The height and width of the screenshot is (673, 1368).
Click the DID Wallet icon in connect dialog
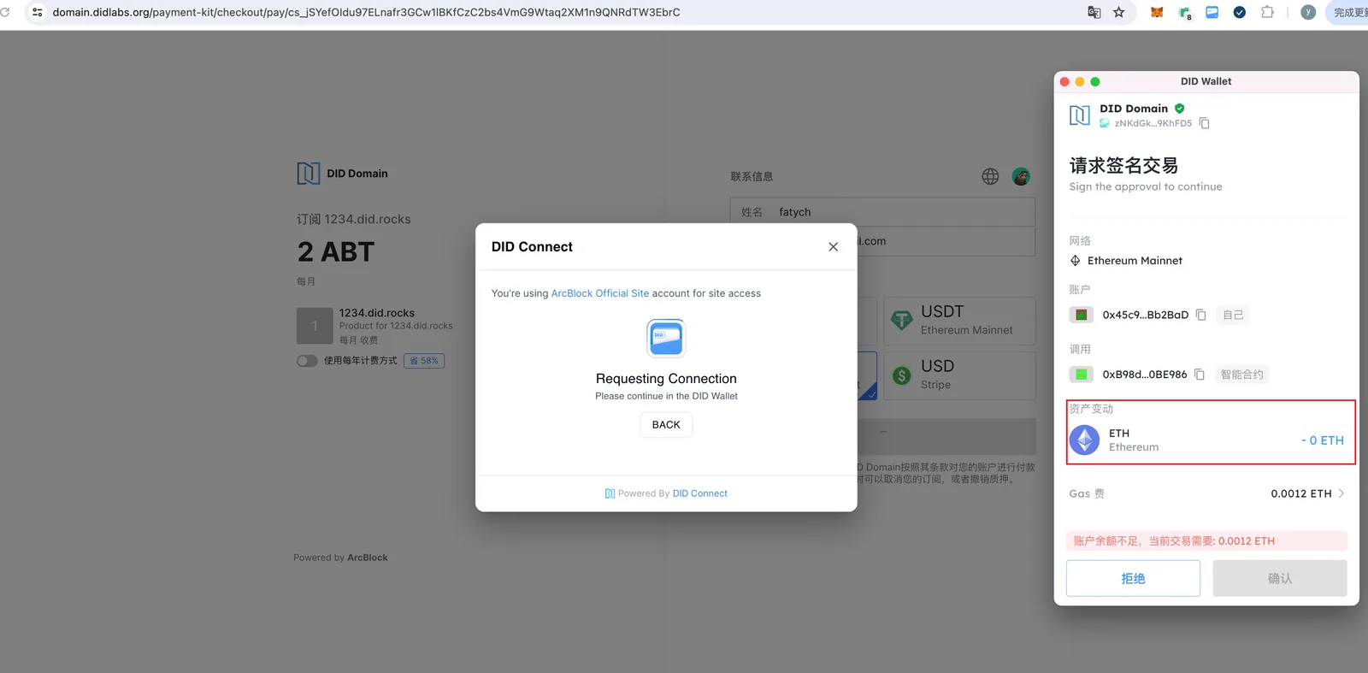coord(666,338)
